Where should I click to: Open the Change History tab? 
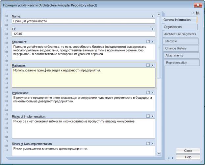tap(181, 48)
